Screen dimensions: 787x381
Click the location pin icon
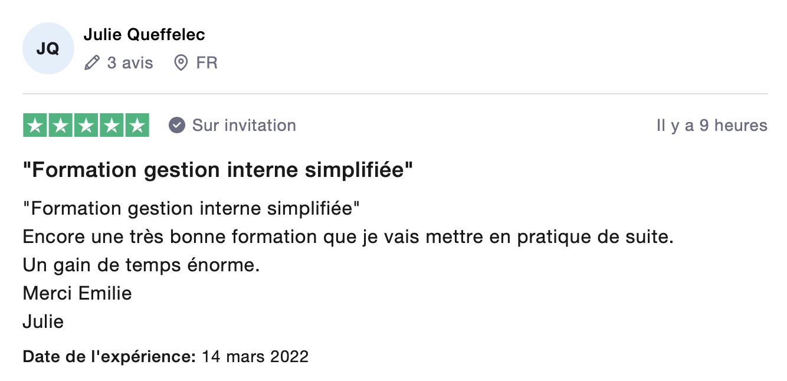pyautogui.click(x=181, y=63)
